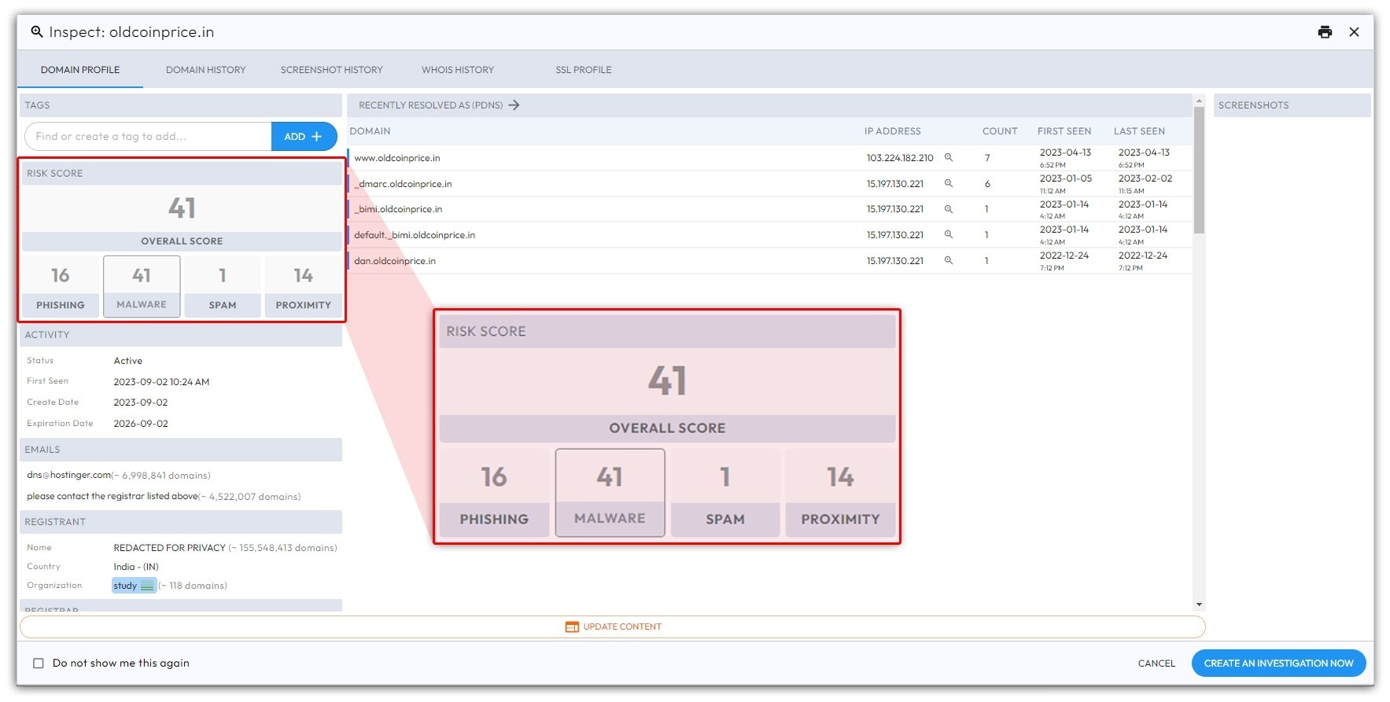Viewport: 1390px width, 702px height.
Task: Select the SSL Profile tab
Action: tap(583, 70)
